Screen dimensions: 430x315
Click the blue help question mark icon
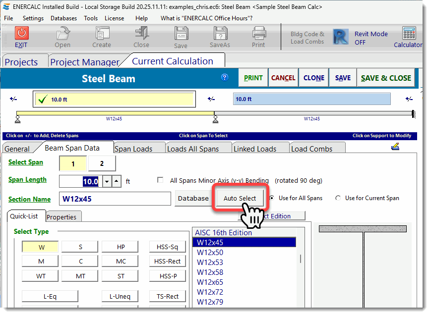point(225,78)
